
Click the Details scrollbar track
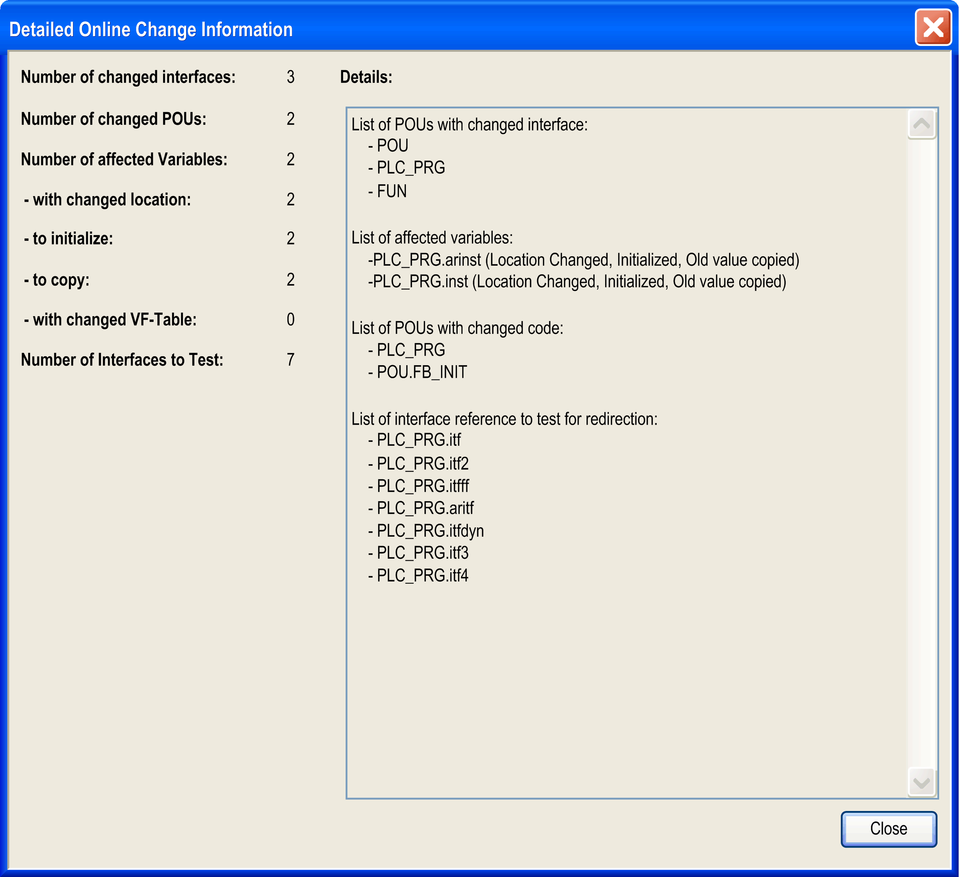tap(922, 452)
